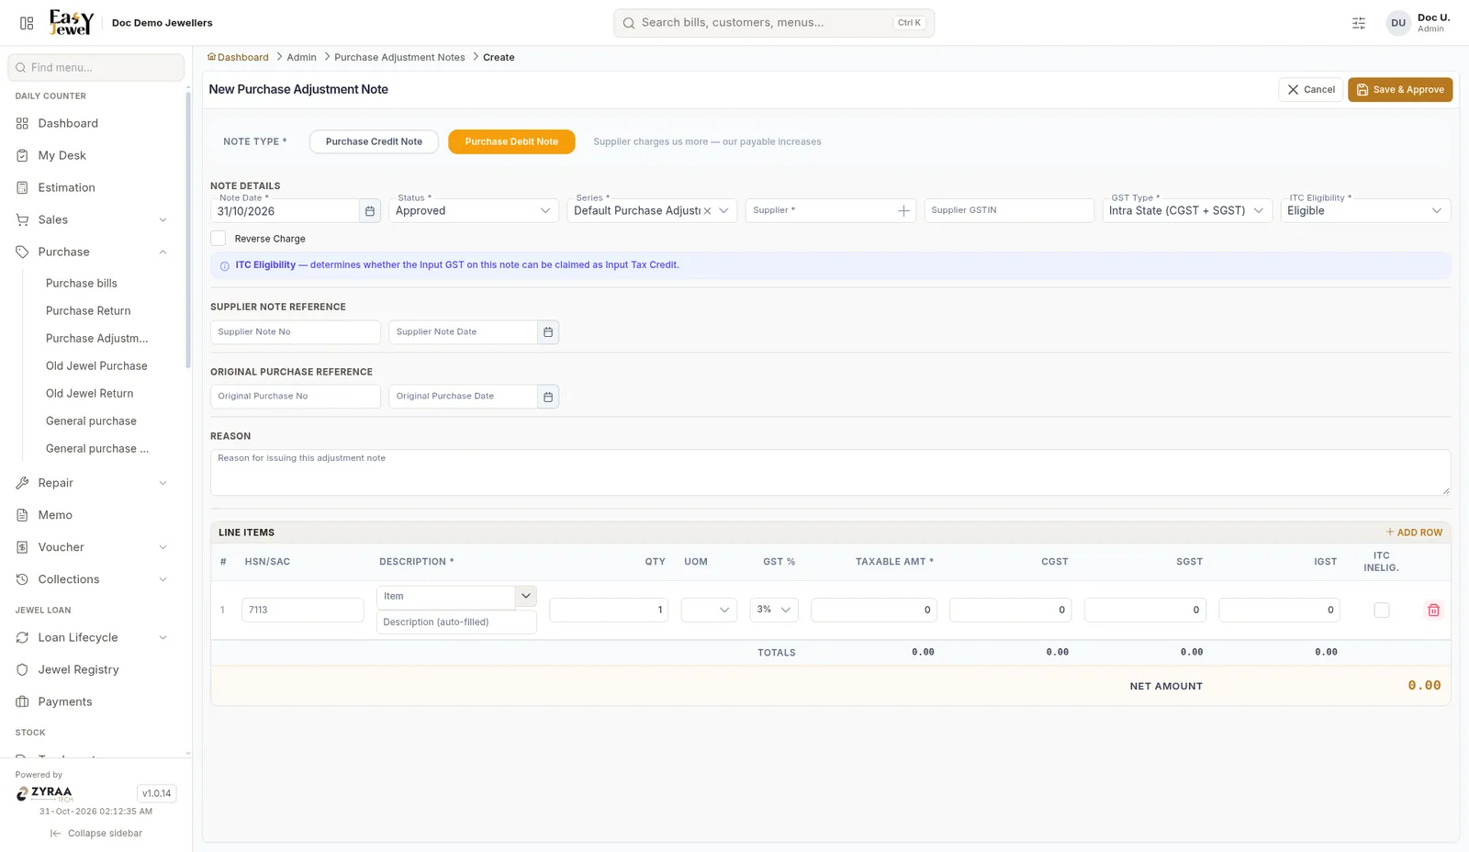Open the Status dropdown showing Approved
This screenshot has width=1469, height=852.
pos(474,210)
